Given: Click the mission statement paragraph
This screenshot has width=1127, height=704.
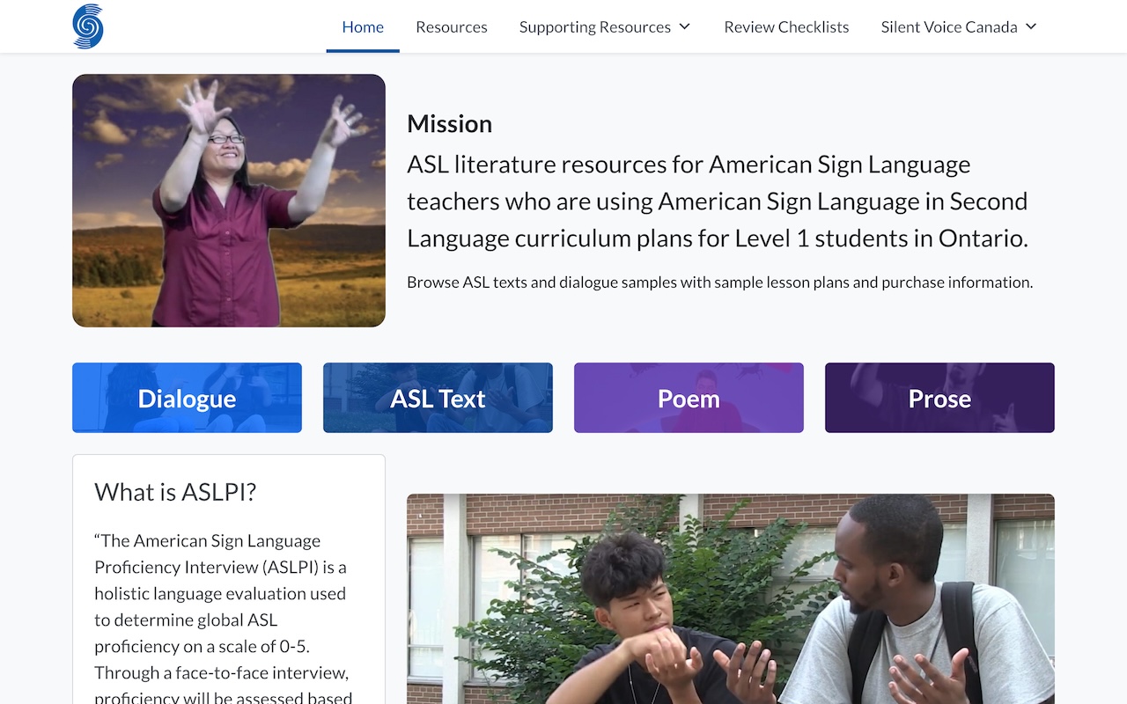Looking at the screenshot, I should tap(718, 202).
